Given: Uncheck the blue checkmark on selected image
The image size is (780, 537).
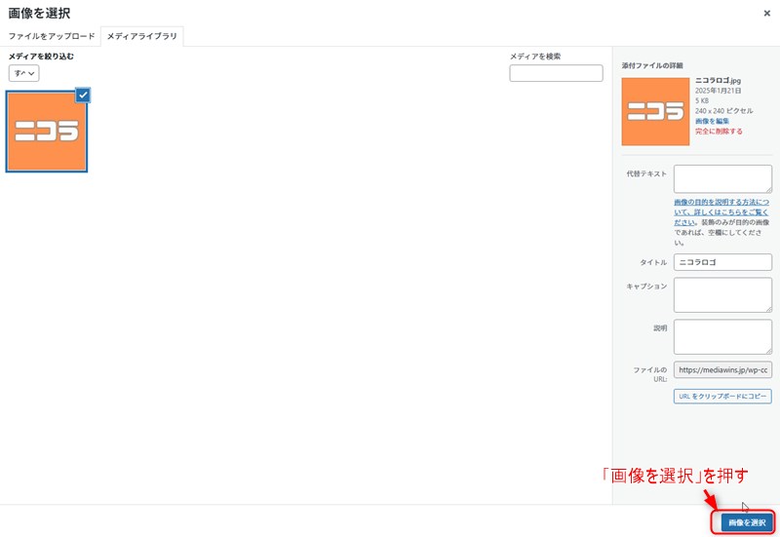Looking at the screenshot, I should point(83,95).
